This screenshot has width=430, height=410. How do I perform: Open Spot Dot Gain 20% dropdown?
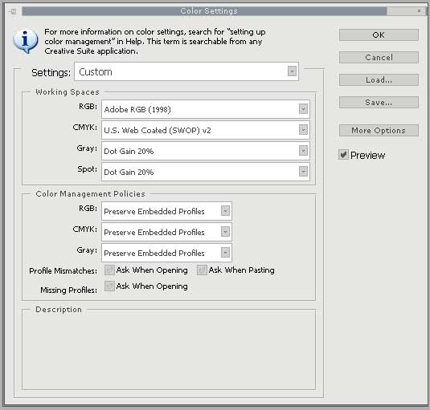(x=206, y=172)
